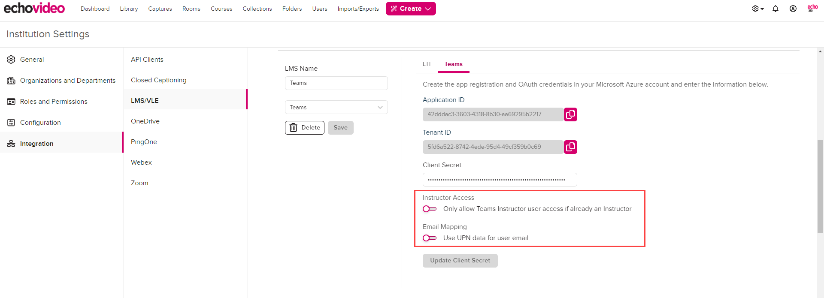Click Update Client Secret button
The image size is (824, 298).
pyautogui.click(x=460, y=261)
